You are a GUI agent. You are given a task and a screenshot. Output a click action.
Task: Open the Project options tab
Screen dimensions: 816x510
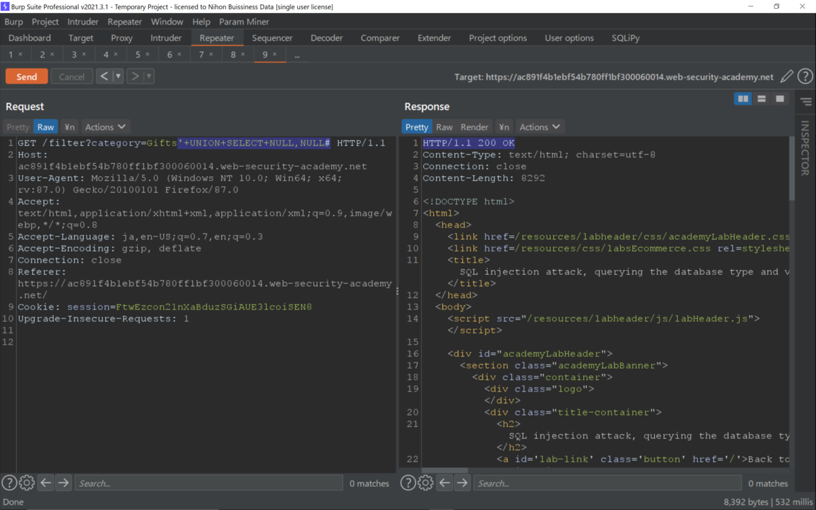498,38
